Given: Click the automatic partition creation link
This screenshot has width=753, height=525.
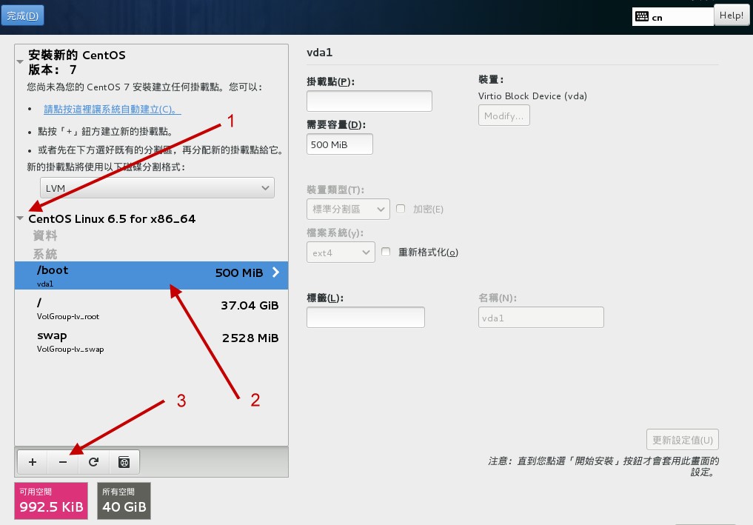Looking at the screenshot, I should pyautogui.click(x=112, y=110).
